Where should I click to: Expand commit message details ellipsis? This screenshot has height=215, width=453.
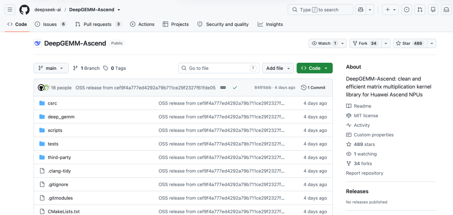pyautogui.click(x=223, y=87)
